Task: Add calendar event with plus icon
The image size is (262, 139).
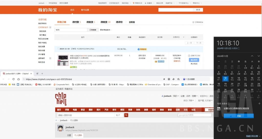Action: [259, 104]
